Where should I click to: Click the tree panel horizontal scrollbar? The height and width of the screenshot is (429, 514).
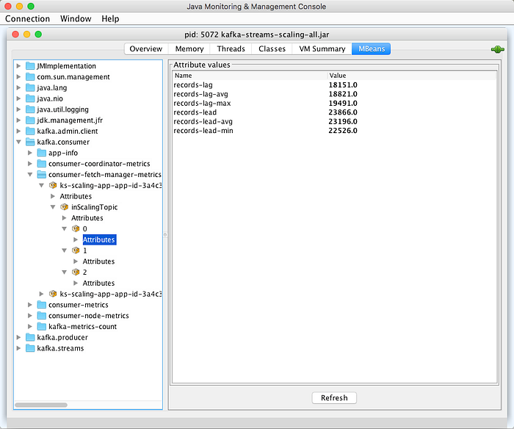coord(41,405)
